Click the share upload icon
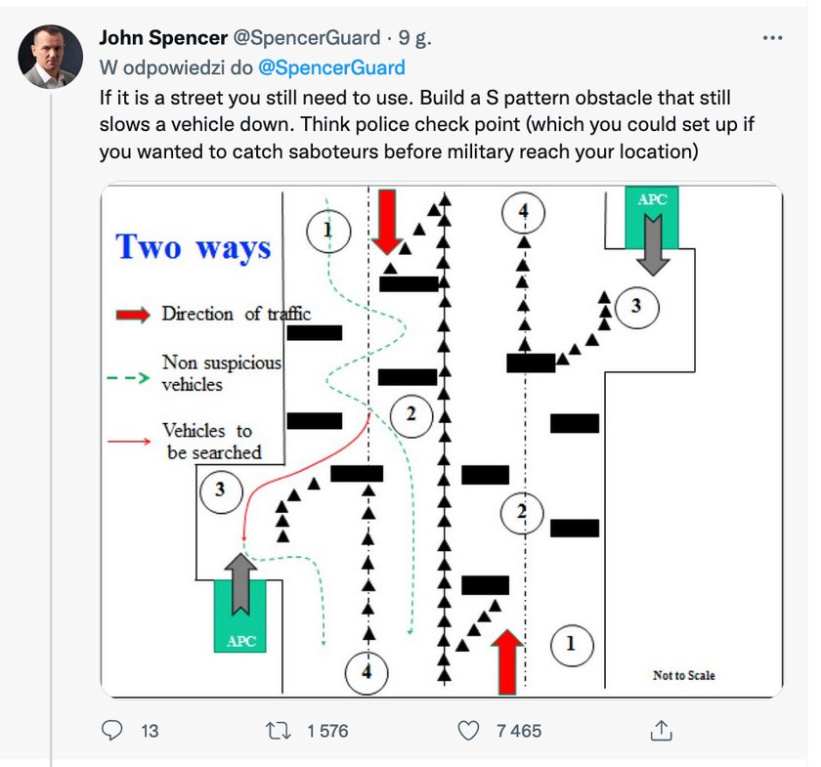This screenshot has width=821, height=767. pyautogui.click(x=661, y=730)
